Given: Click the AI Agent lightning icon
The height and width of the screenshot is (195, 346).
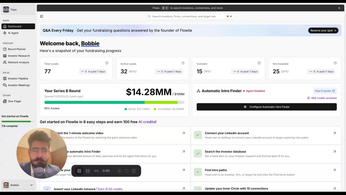Looking at the screenshot, I should 5,33.
